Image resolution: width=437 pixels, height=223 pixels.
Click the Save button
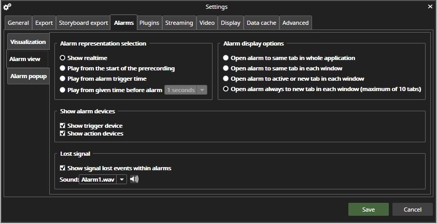pos(368,210)
